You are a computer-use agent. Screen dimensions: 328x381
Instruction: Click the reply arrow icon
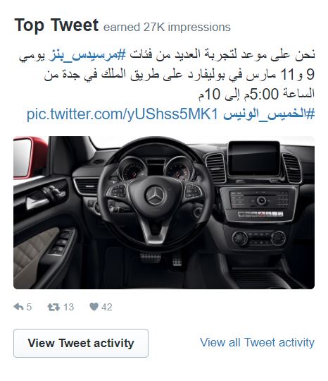pos(18,307)
